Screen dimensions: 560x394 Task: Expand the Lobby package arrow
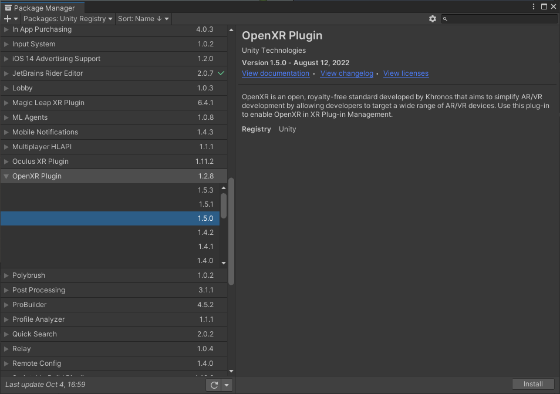[x=6, y=88]
